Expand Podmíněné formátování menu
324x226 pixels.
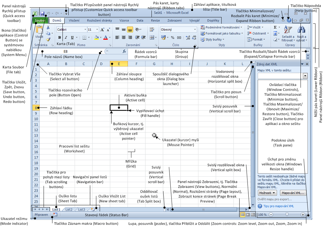[x=221, y=27]
